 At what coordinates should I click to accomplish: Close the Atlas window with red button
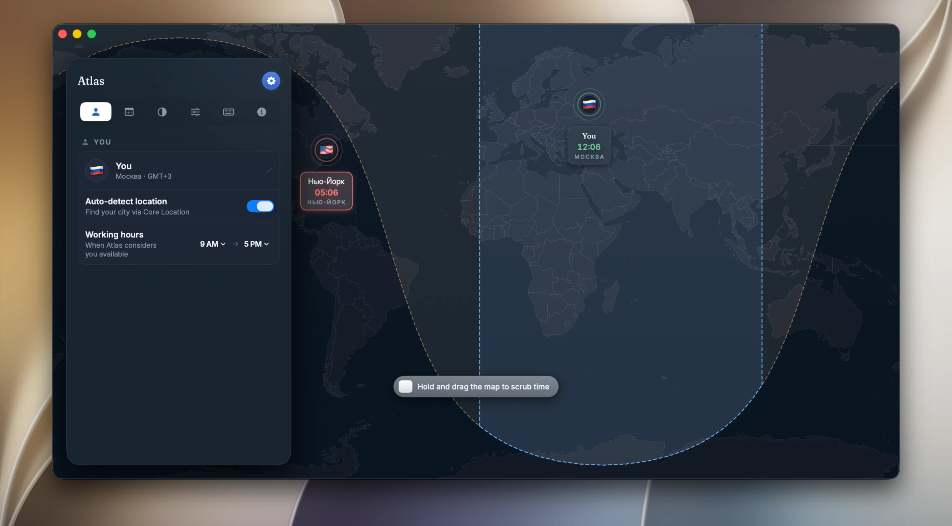pyautogui.click(x=63, y=34)
